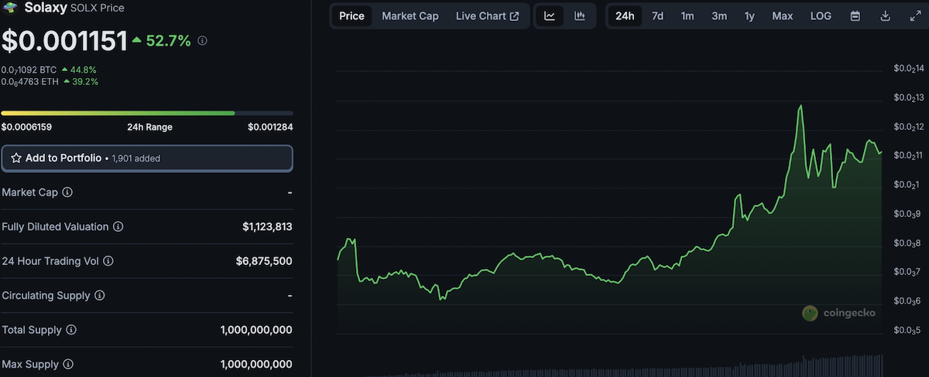Show Fully Diluted Valuation info icon

coord(118,227)
